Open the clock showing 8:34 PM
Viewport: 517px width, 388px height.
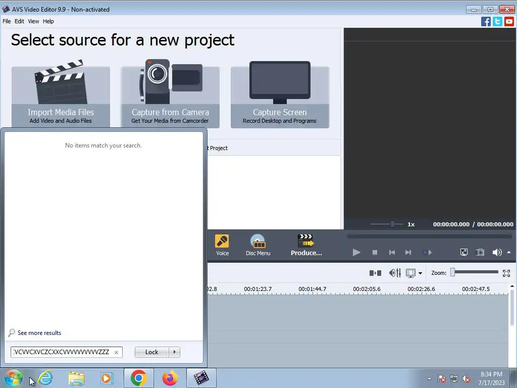pyautogui.click(x=491, y=378)
